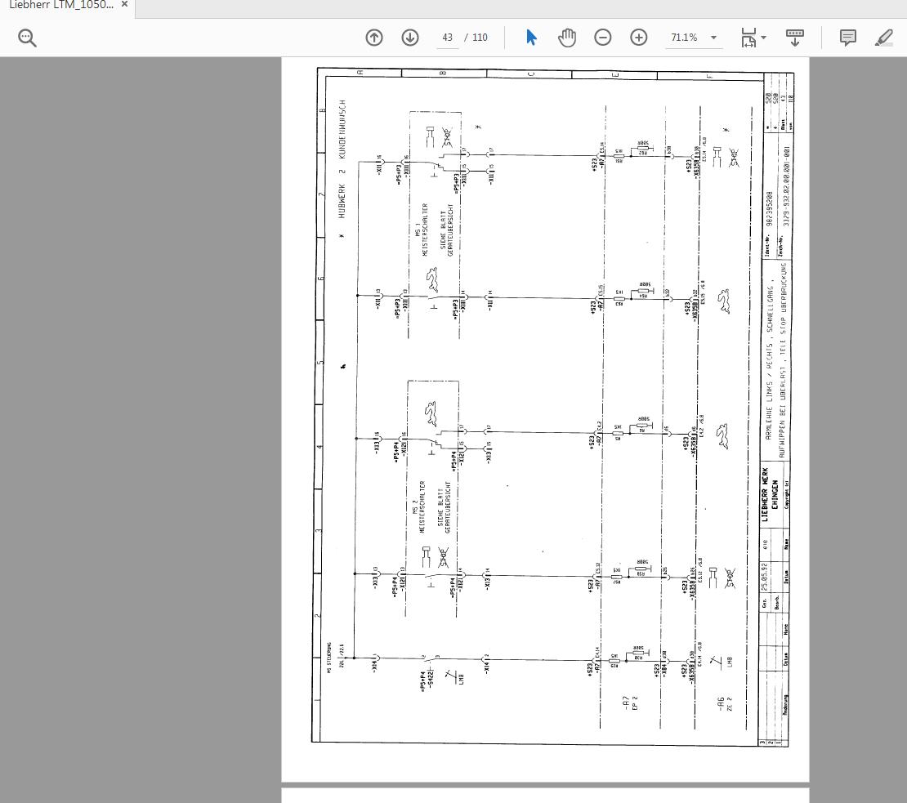Zoom in using the plus icon
Viewport: 907px width, 803px height.
click(639, 38)
